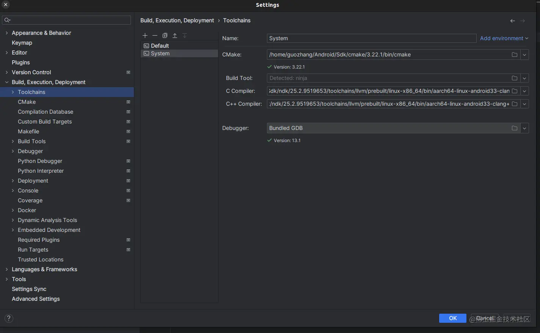Select the Default toolchain

pyautogui.click(x=159, y=45)
